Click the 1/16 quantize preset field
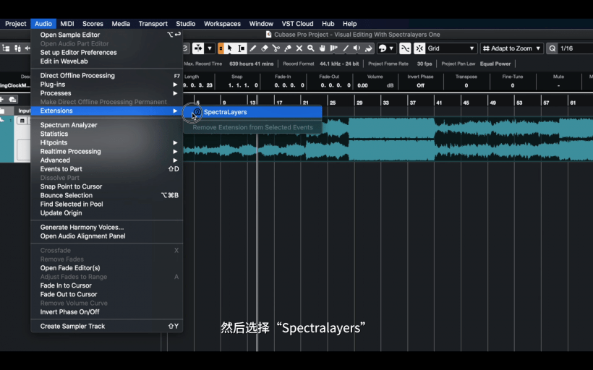 click(575, 48)
